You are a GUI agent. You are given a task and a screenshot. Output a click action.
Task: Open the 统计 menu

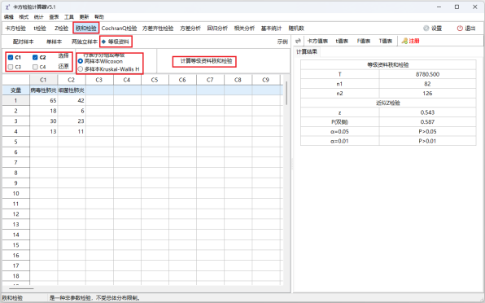coord(39,17)
